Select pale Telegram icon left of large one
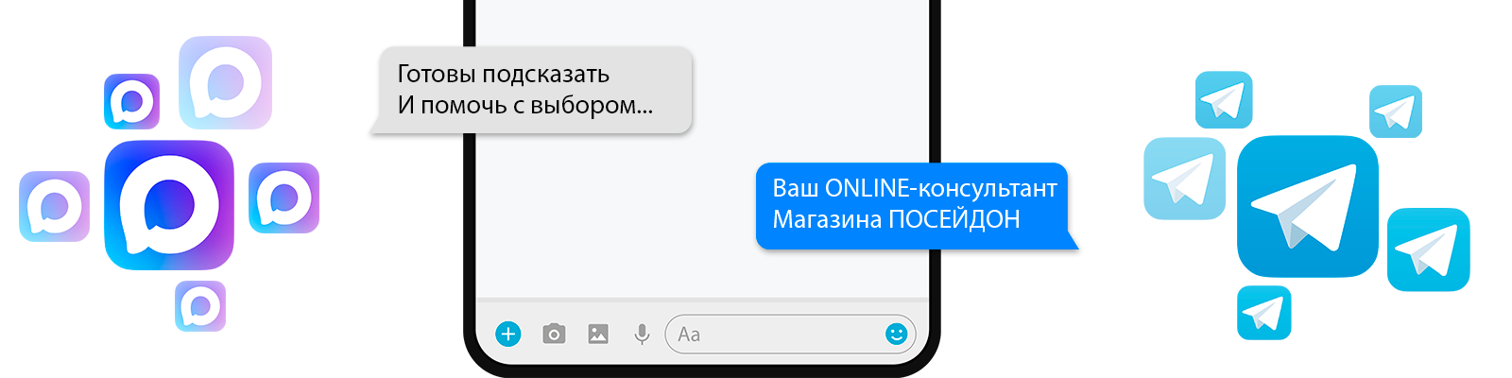This screenshot has width=1512, height=378. tap(1185, 179)
